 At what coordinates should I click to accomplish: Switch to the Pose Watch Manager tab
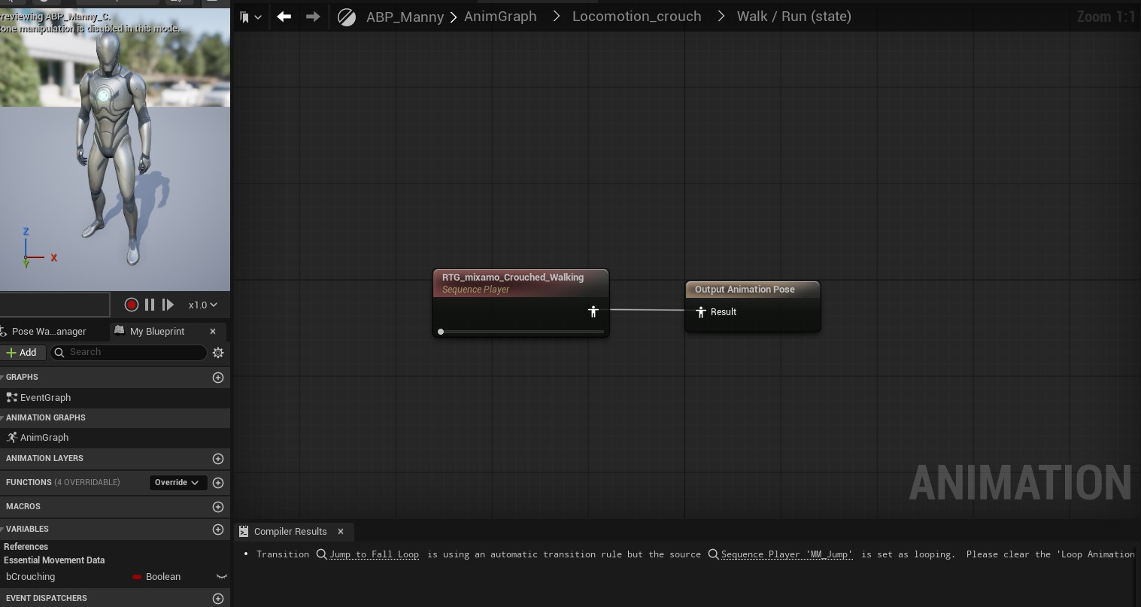49,331
